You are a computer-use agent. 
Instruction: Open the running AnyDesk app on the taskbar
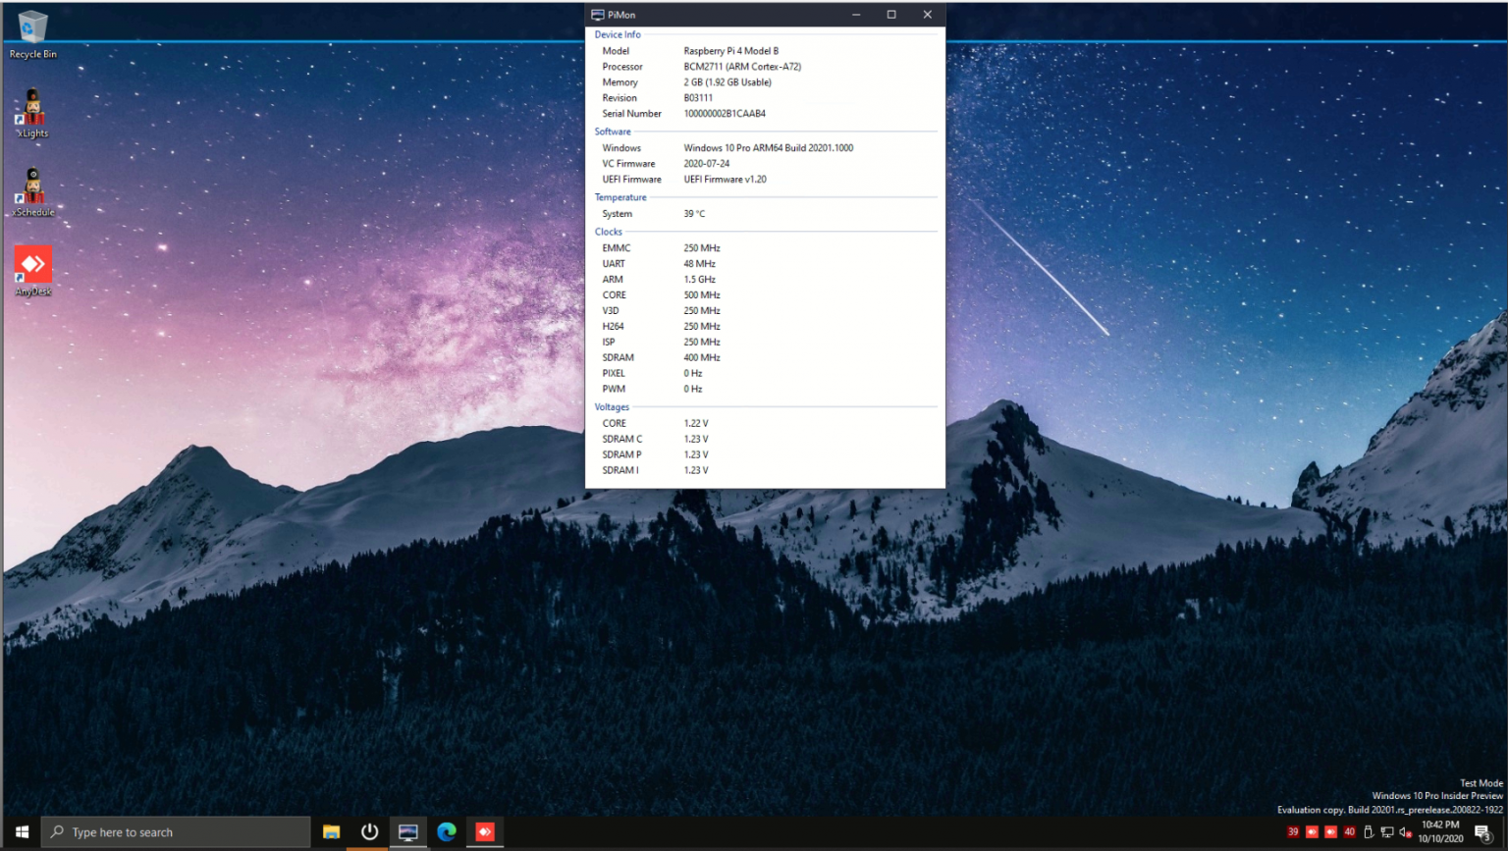485,831
